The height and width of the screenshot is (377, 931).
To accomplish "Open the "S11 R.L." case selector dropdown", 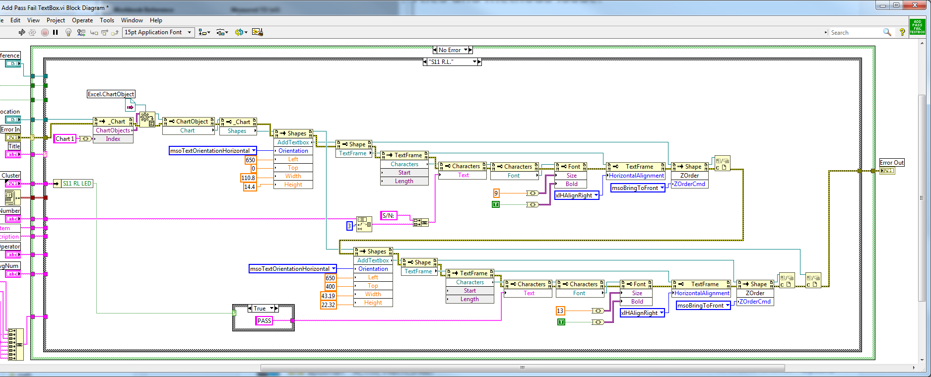I will point(474,62).
